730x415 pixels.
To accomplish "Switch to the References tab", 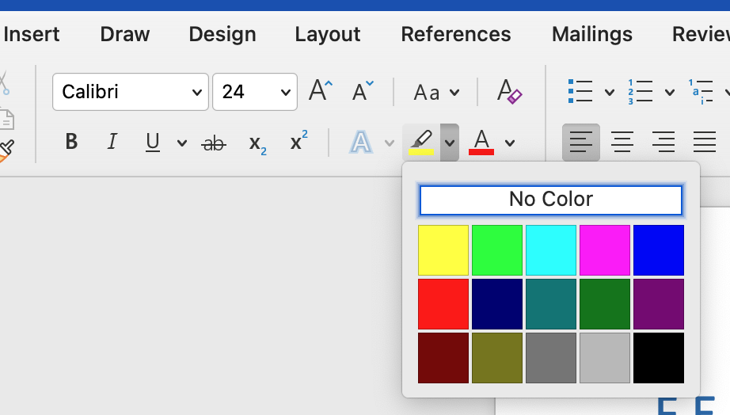I will click(456, 34).
